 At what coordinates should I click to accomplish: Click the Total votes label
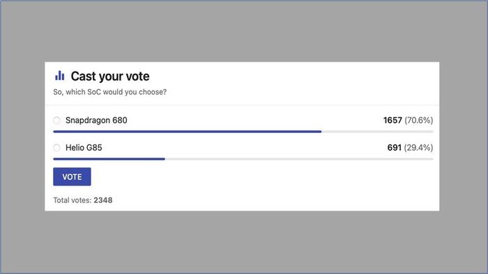73,200
